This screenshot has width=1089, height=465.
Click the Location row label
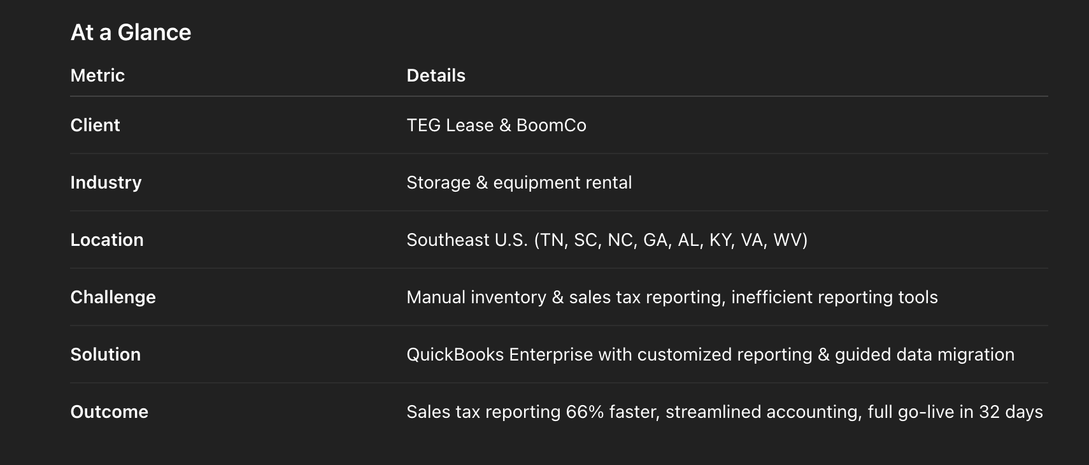[107, 240]
